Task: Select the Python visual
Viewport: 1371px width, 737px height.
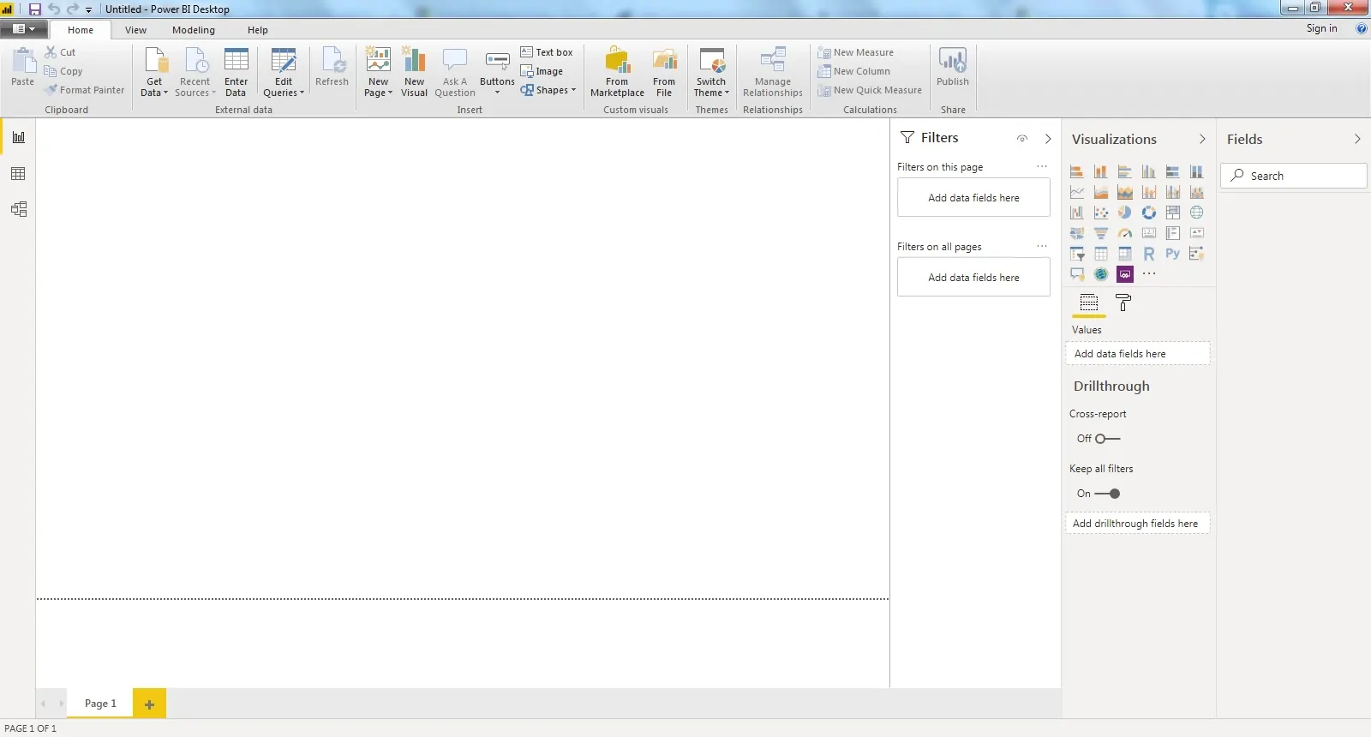Action: point(1173,254)
